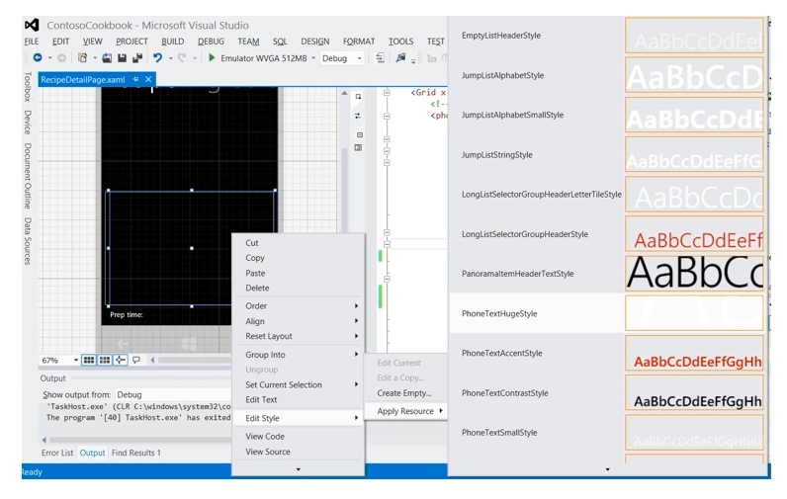The width and height of the screenshot is (787, 499).
Task: Click the Save All icon
Action: point(137,58)
